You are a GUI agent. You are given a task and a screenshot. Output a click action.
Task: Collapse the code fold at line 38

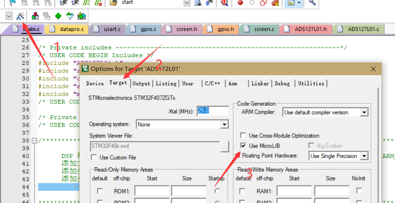pyautogui.click(x=34, y=141)
